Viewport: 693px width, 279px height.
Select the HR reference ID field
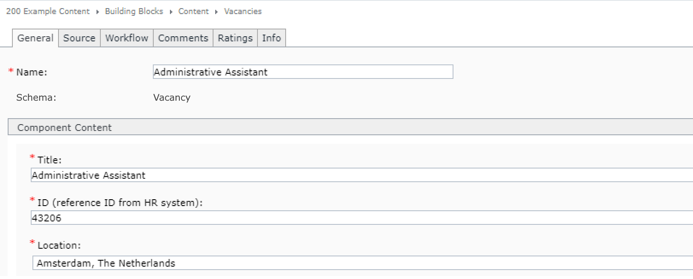coord(362,218)
